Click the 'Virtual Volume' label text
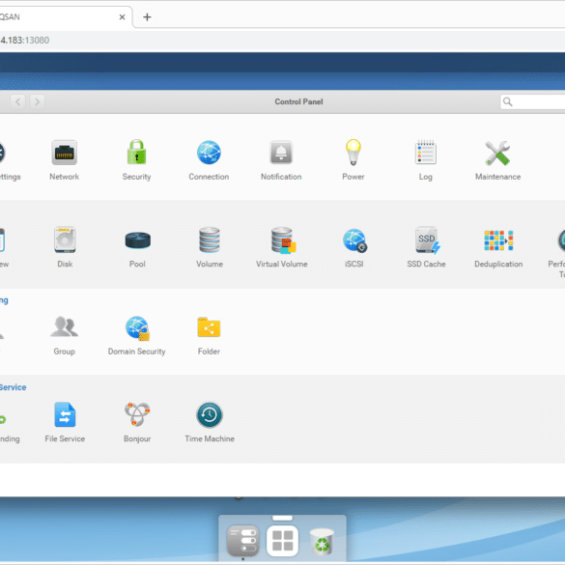Viewport: 565px width, 565px height. (282, 264)
